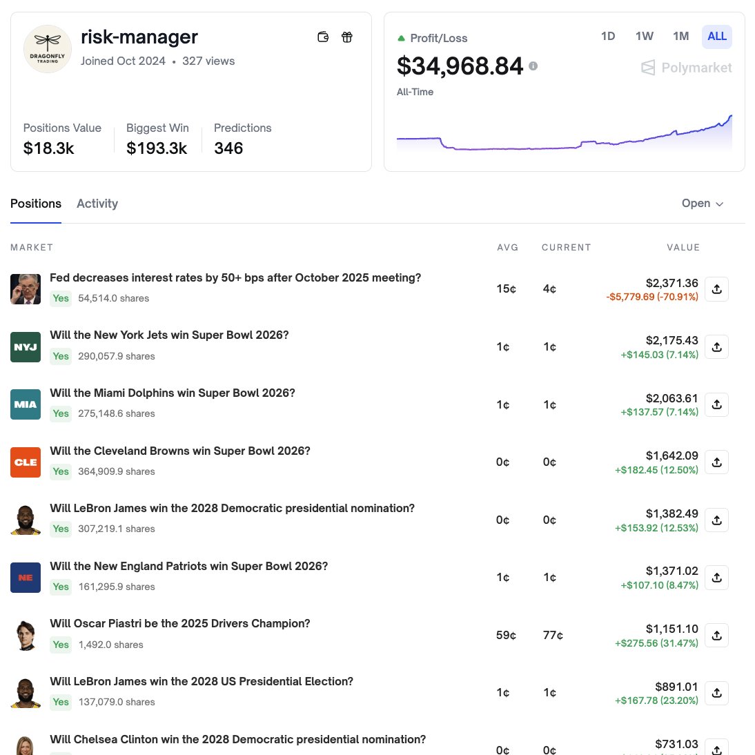The width and height of the screenshot is (755, 755).
Task: Click the $2,371.36 value
Action: pos(671,283)
